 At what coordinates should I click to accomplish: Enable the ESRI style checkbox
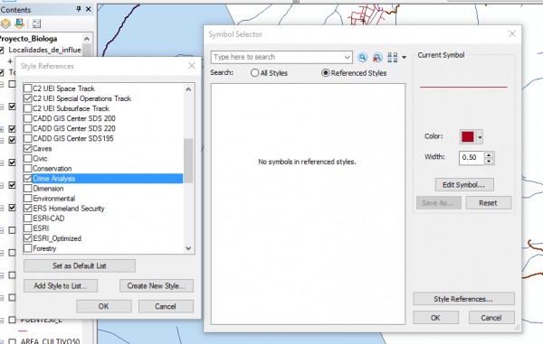coord(28,228)
